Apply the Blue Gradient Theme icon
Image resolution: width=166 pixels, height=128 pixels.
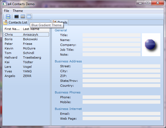coord(29,16)
